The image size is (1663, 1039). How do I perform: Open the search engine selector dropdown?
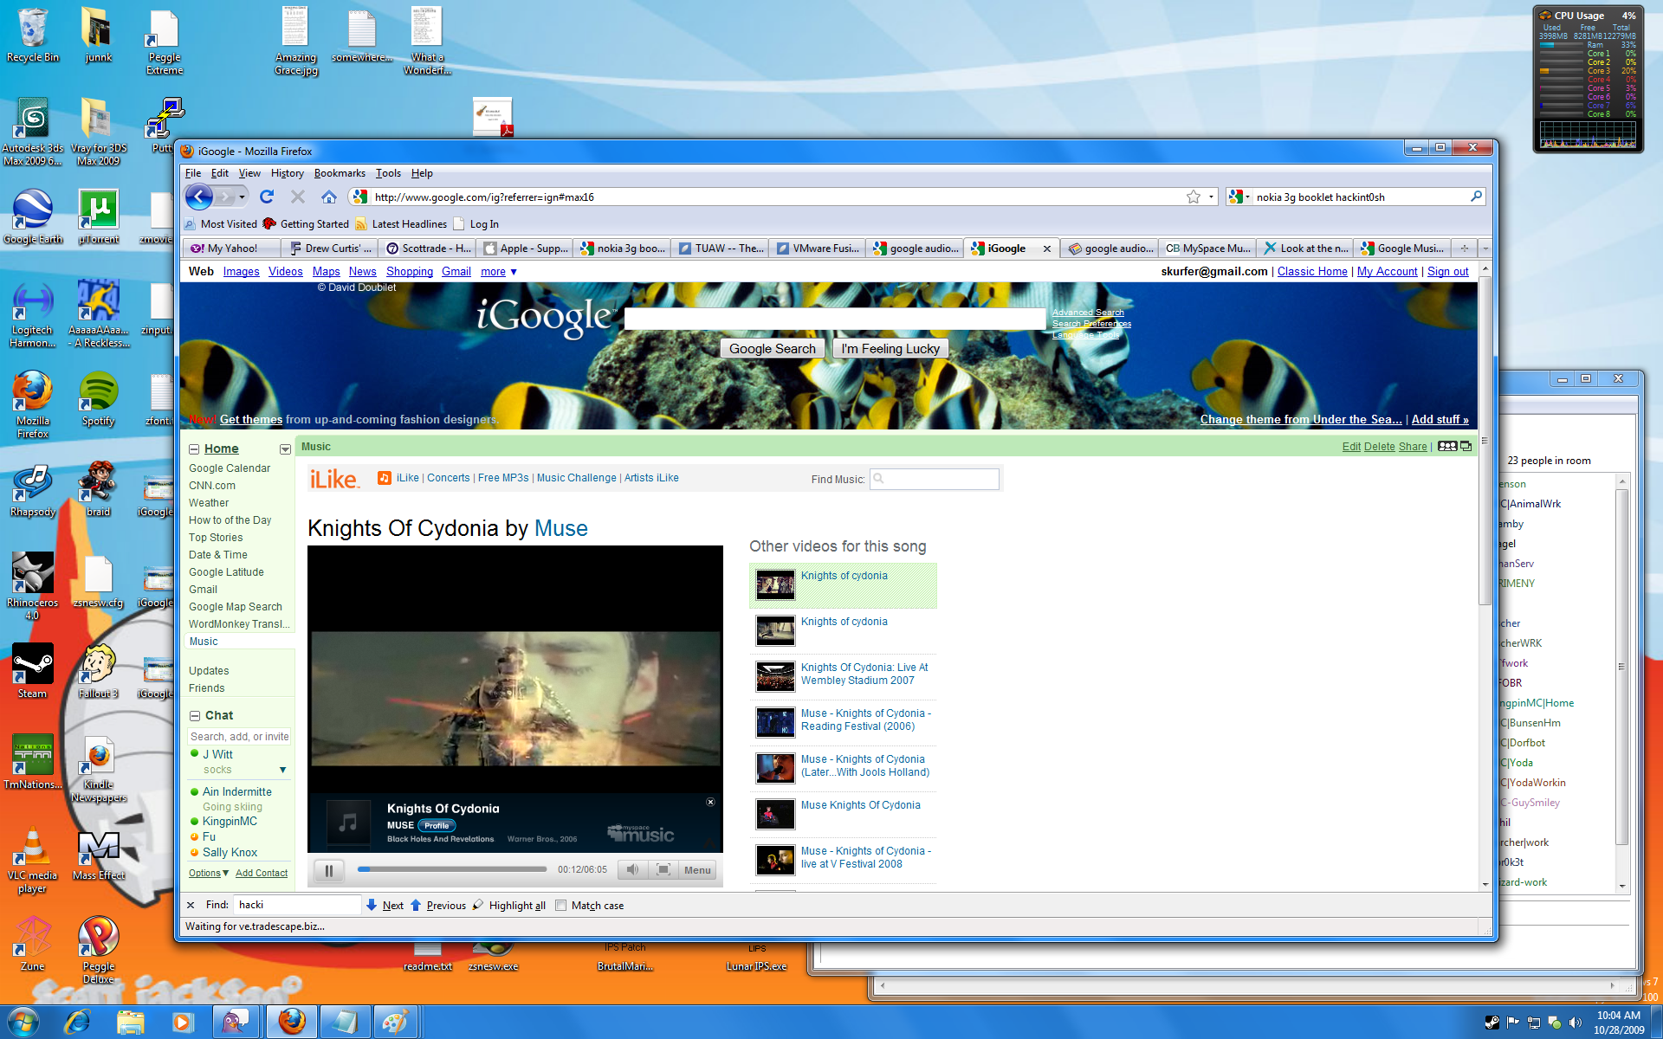coord(1239,197)
